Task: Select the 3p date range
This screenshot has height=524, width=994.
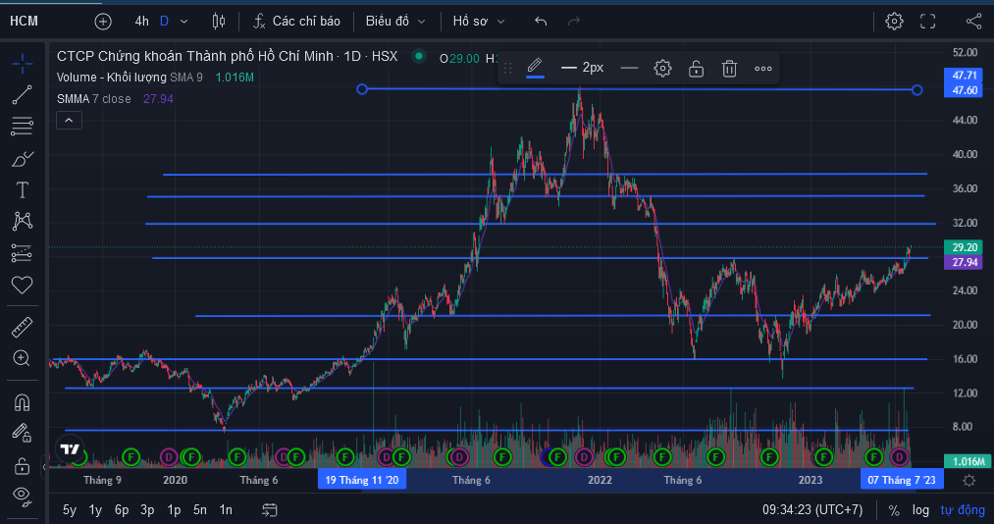Action: [147, 510]
